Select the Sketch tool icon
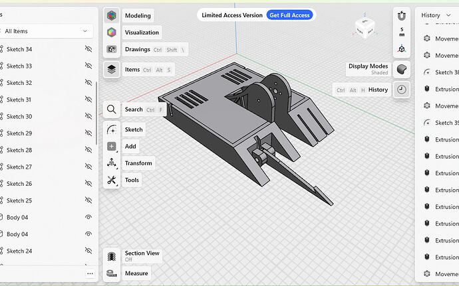 [112, 130]
